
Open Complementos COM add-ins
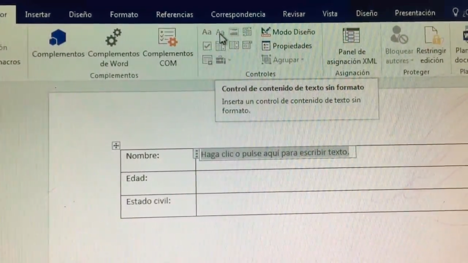(x=168, y=47)
